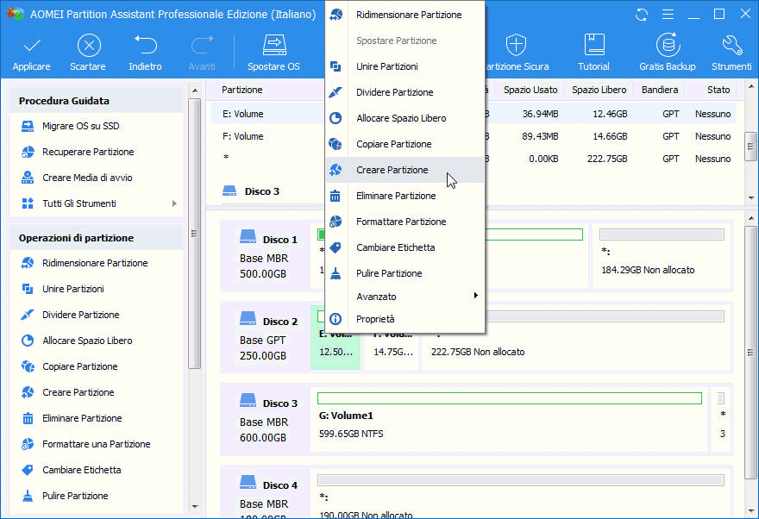Image resolution: width=759 pixels, height=519 pixels.
Task: Choose Allocare Spazio Libero in the context menu
Action: point(405,118)
